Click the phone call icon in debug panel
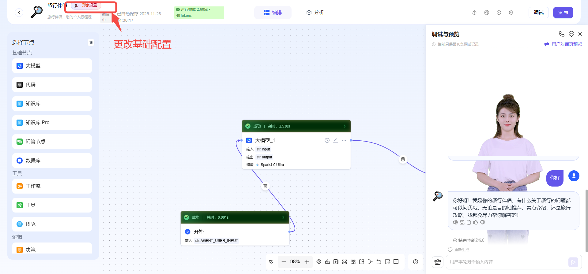The height and width of the screenshot is (274, 588). click(561, 34)
